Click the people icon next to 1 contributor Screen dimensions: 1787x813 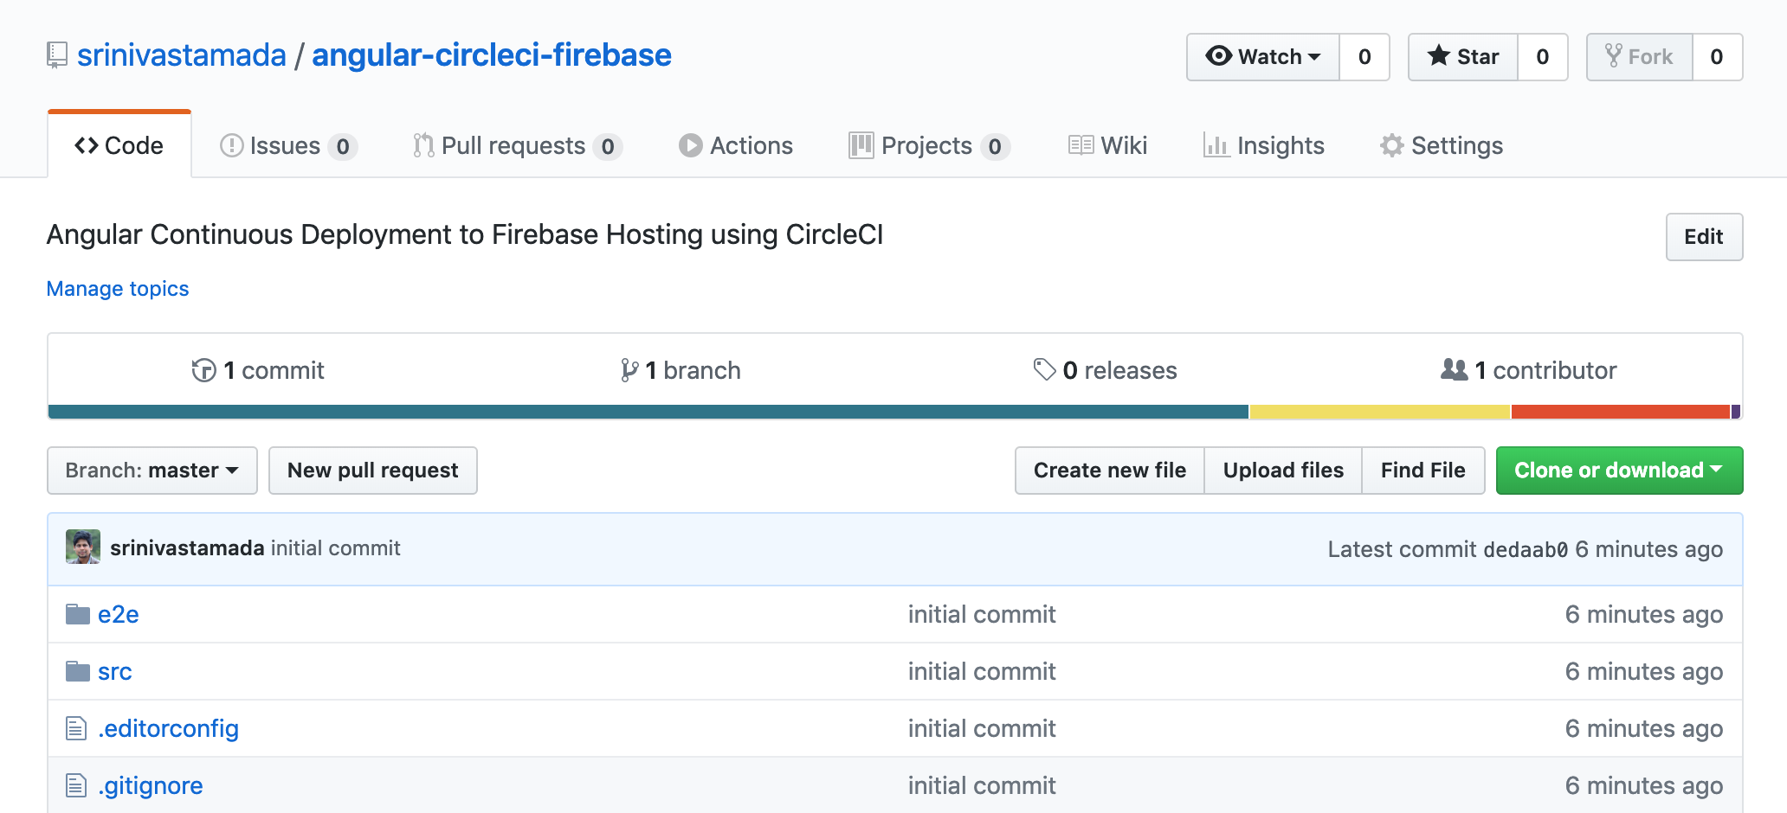click(1455, 369)
